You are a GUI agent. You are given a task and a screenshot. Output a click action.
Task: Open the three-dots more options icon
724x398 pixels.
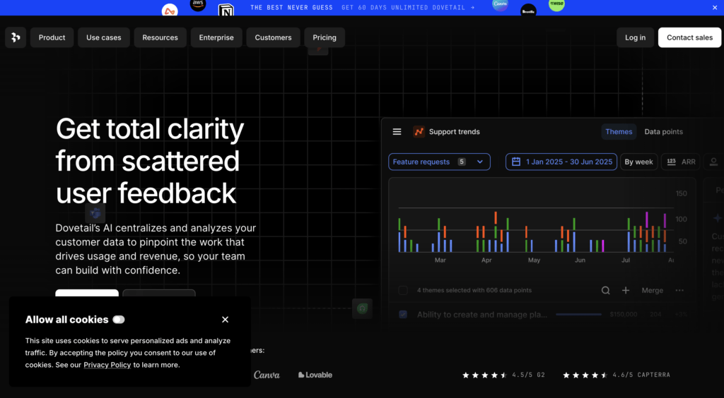[679, 291]
